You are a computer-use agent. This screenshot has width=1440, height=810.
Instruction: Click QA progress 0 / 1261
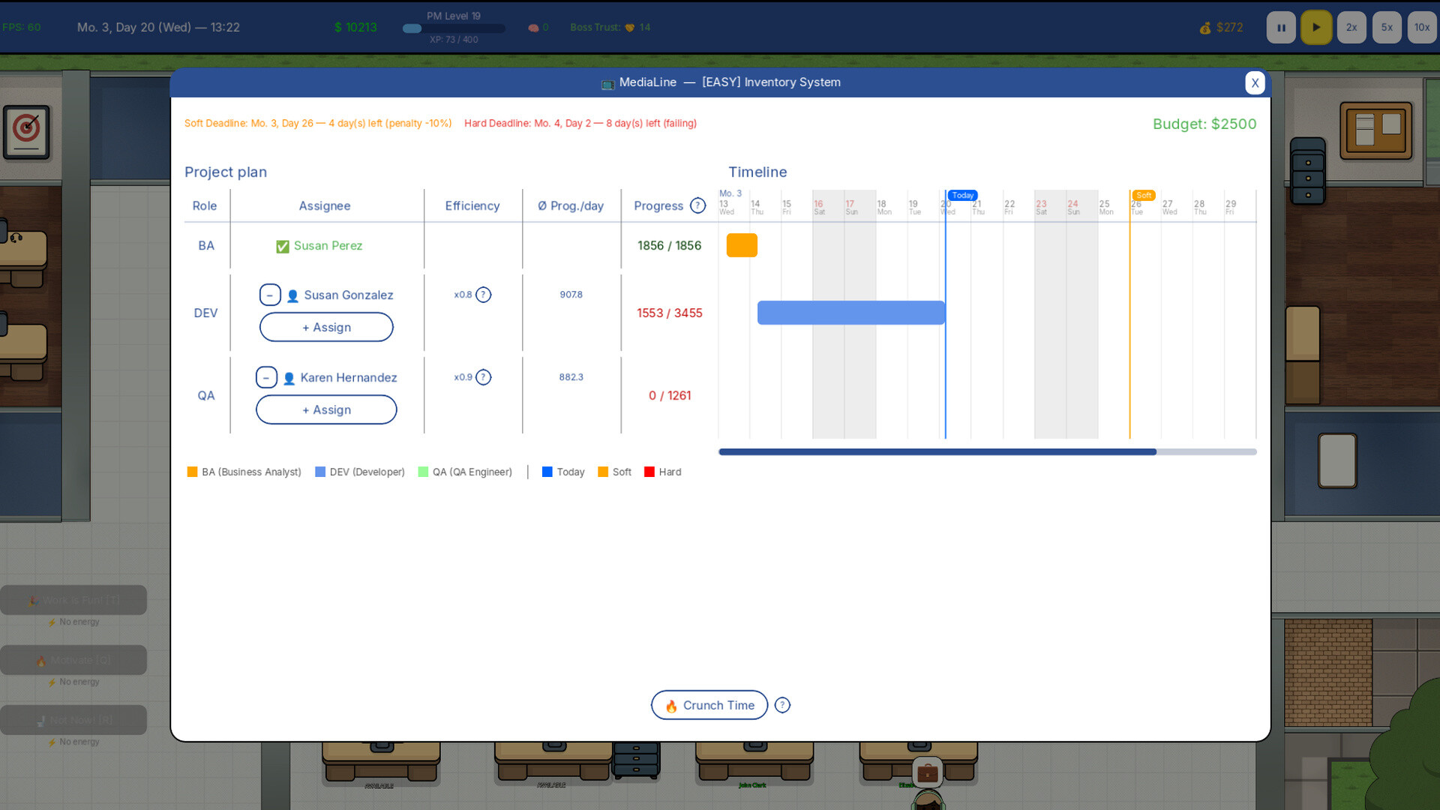click(x=670, y=395)
